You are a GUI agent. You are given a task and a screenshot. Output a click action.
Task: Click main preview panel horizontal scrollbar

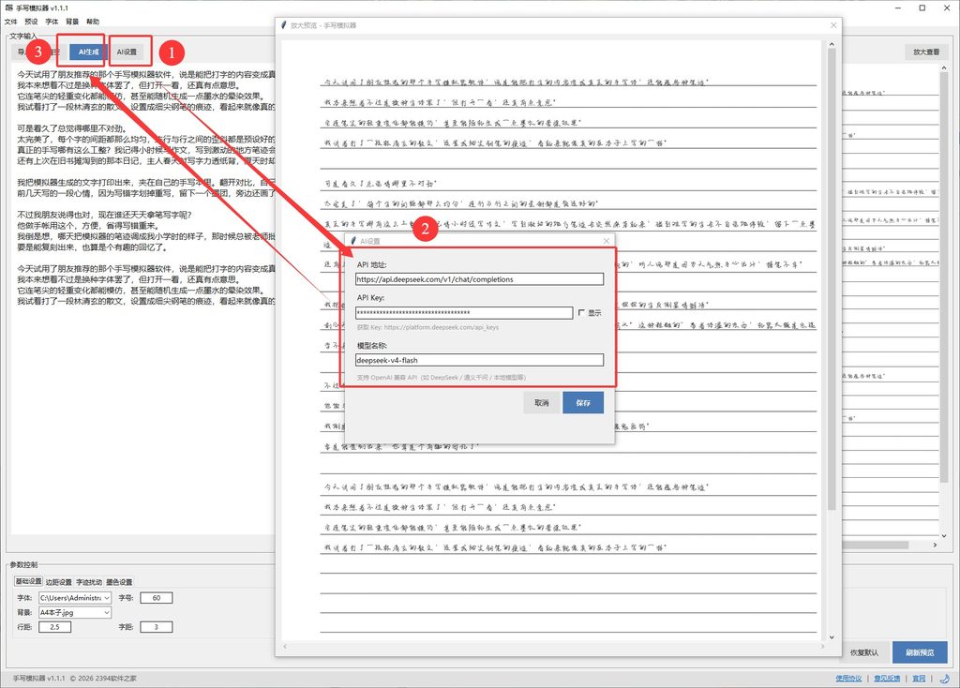click(x=876, y=545)
